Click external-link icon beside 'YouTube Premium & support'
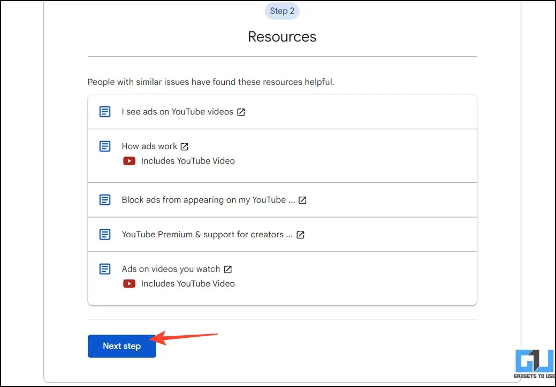Screen dimensions: 556x387 pos(300,235)
